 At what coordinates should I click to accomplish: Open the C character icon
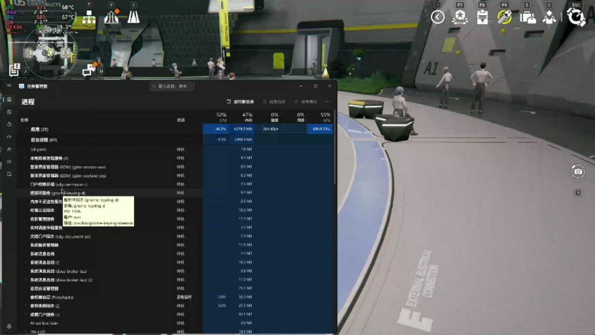coord(549,17)
